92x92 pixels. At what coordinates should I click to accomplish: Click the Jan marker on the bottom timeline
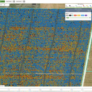click(x=82, y=90)
